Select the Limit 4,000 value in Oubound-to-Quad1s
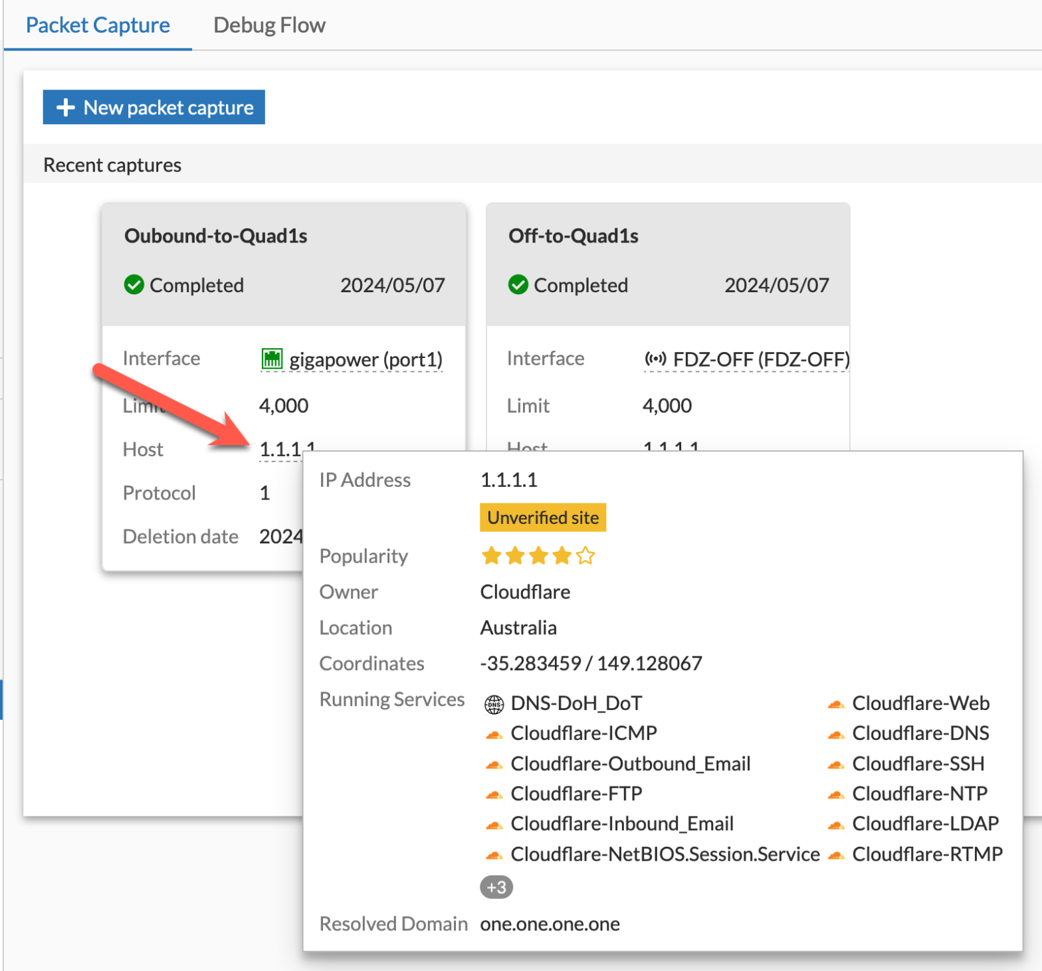Viewport: 1042px width, 971px height. click(284, 405)
